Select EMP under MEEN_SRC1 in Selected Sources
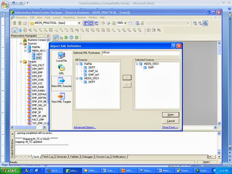The image size is (232, 174). coord(151,68)
